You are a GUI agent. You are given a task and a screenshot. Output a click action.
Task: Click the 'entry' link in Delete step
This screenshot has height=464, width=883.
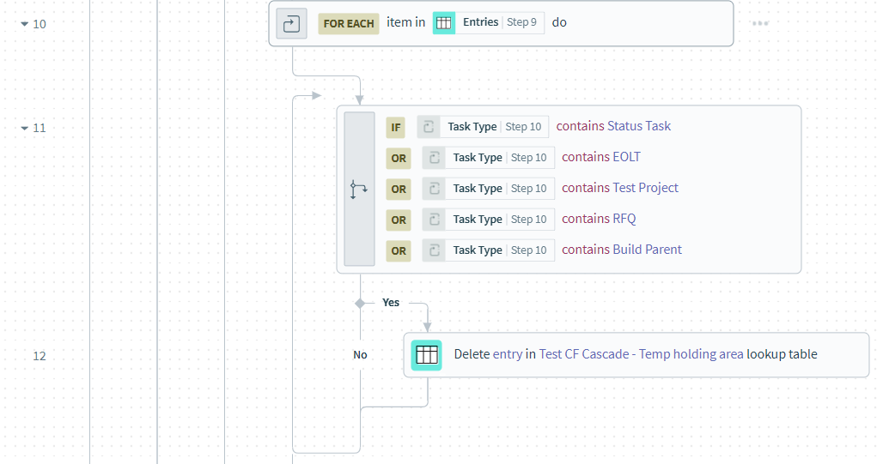507,354
